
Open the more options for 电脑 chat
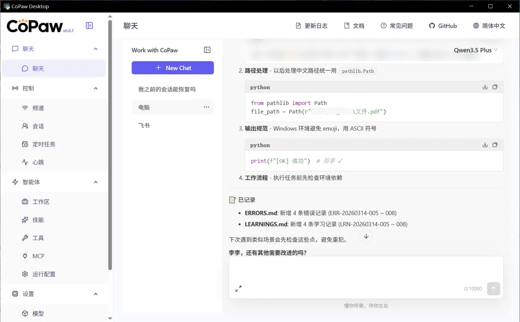click(206, 107)
